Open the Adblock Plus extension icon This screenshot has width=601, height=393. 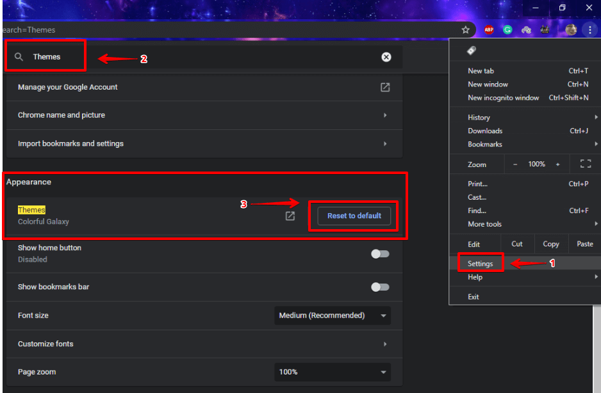tap(489, 30)
